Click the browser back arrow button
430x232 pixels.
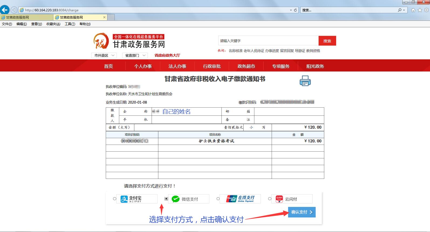5,10
